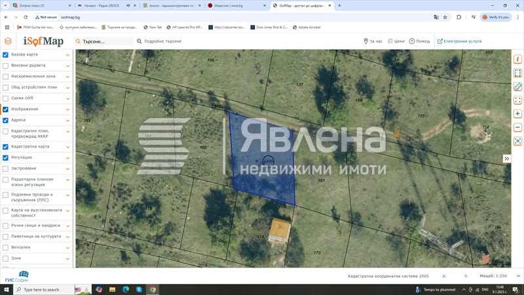Open the Adobe Acrobat bookmark
The height and width of the screenshot is (295, 524).
pos(307,28)
